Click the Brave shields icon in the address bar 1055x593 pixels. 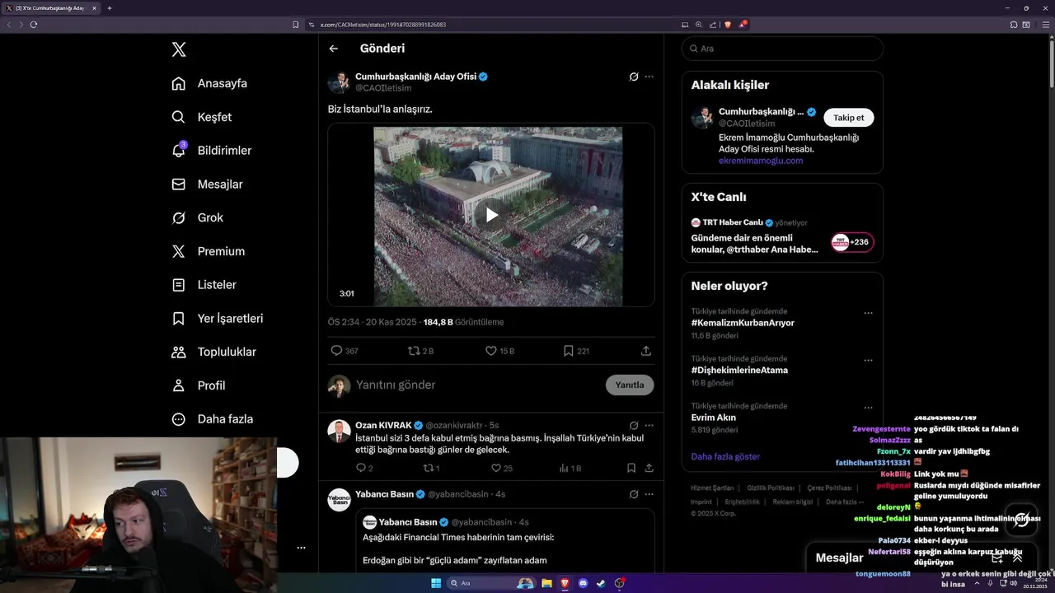click(727, 25)
